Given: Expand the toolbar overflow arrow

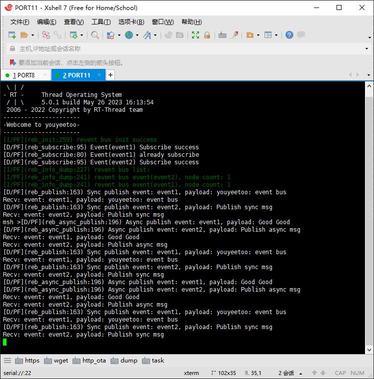Looking at the screenshot, I should (369, 37).
